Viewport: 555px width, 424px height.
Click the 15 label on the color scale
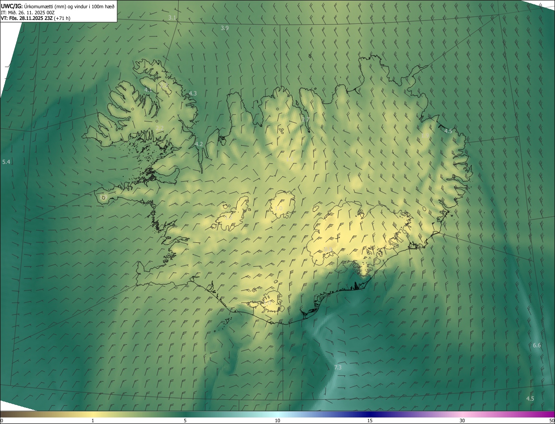click(370, 421)
